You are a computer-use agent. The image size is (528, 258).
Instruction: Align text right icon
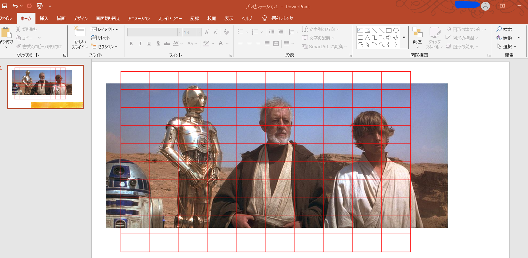258,43
